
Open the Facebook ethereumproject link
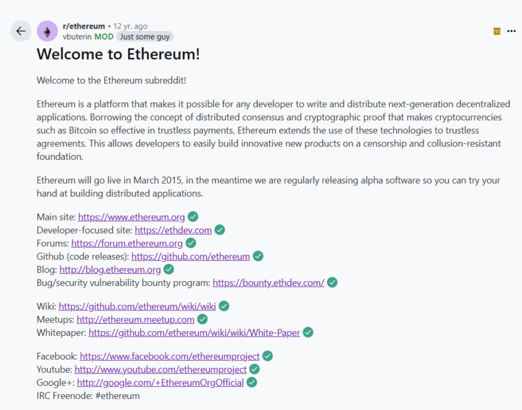pyautogui.click(x=170, y=356)
